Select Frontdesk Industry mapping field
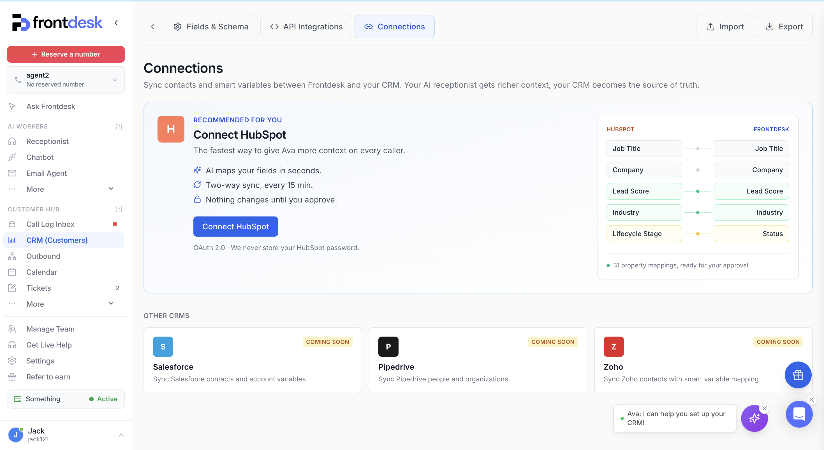 (x=751, y=213)
